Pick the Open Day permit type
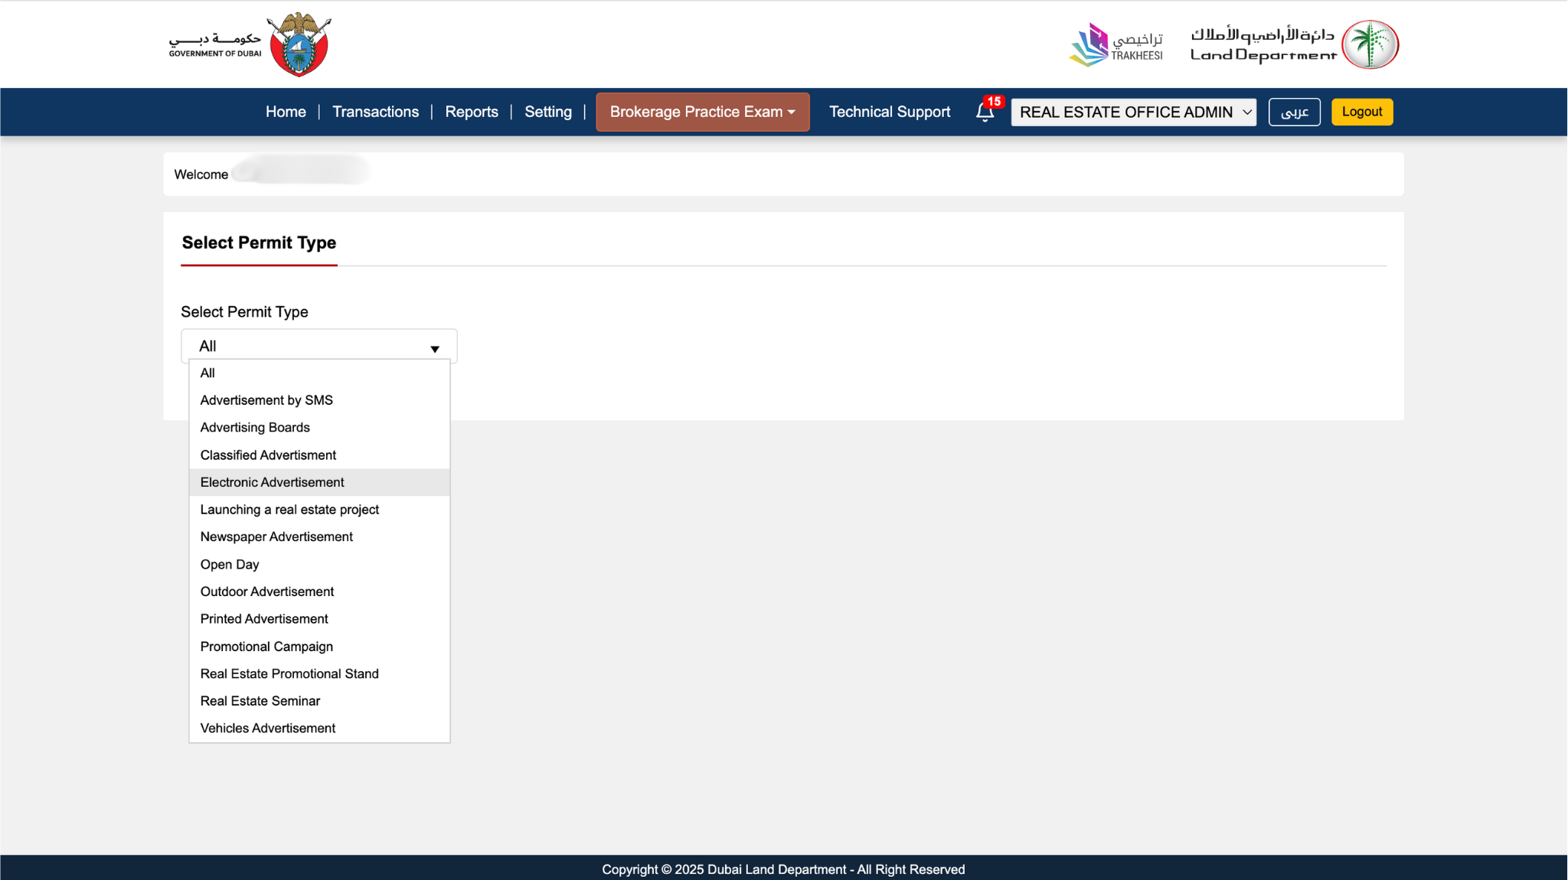The height and width of the screenshot is (880, 1568). pyautogui.click(x=229, y=565)
